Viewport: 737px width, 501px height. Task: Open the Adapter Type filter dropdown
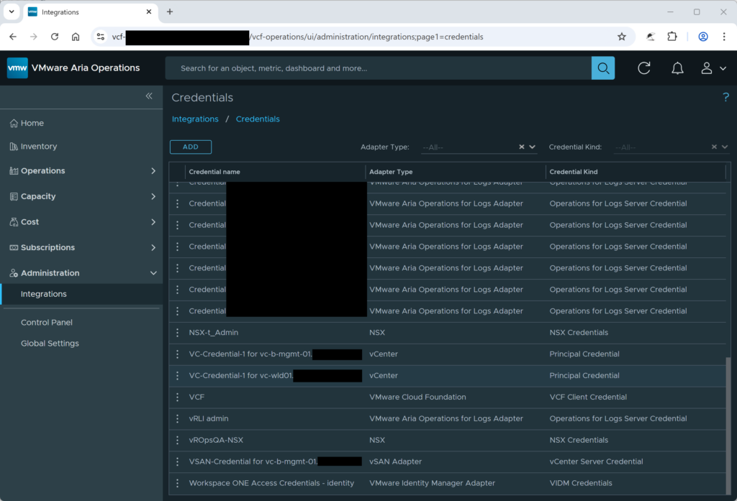531,147
